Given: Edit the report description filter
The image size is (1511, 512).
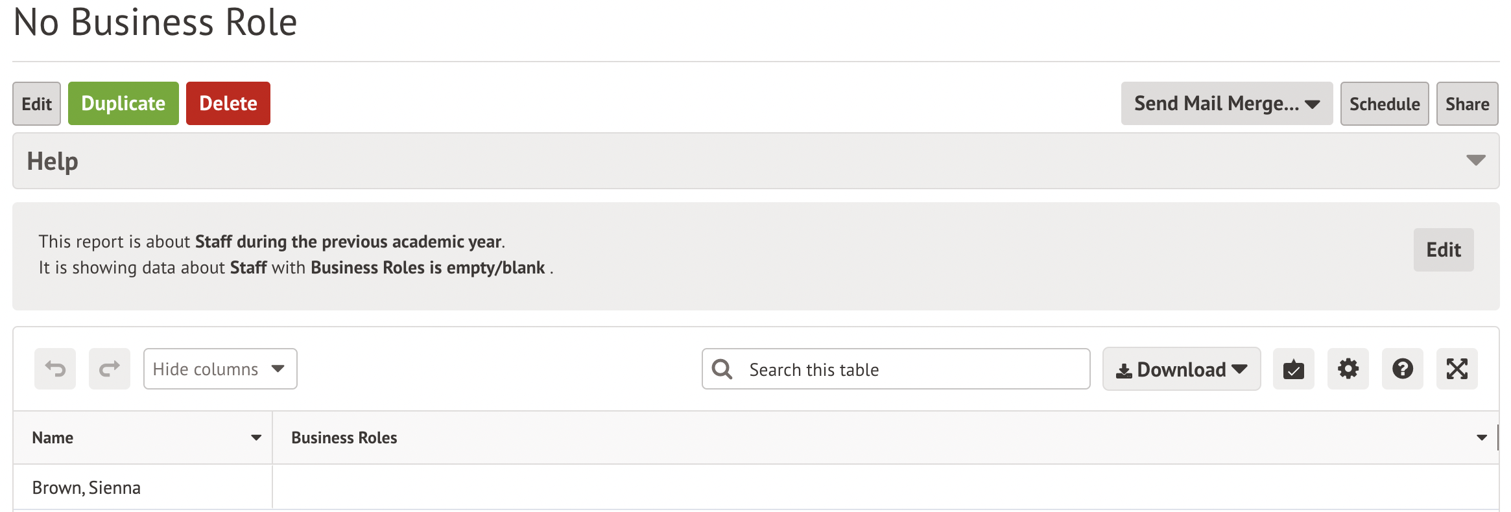Looking at the screenshot, I should pos(1443,250).
